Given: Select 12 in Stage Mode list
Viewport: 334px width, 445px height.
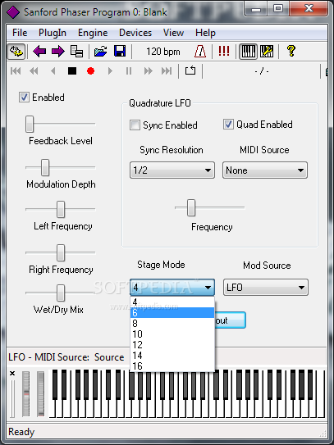Looking at the screenshot, I should 172,345.
